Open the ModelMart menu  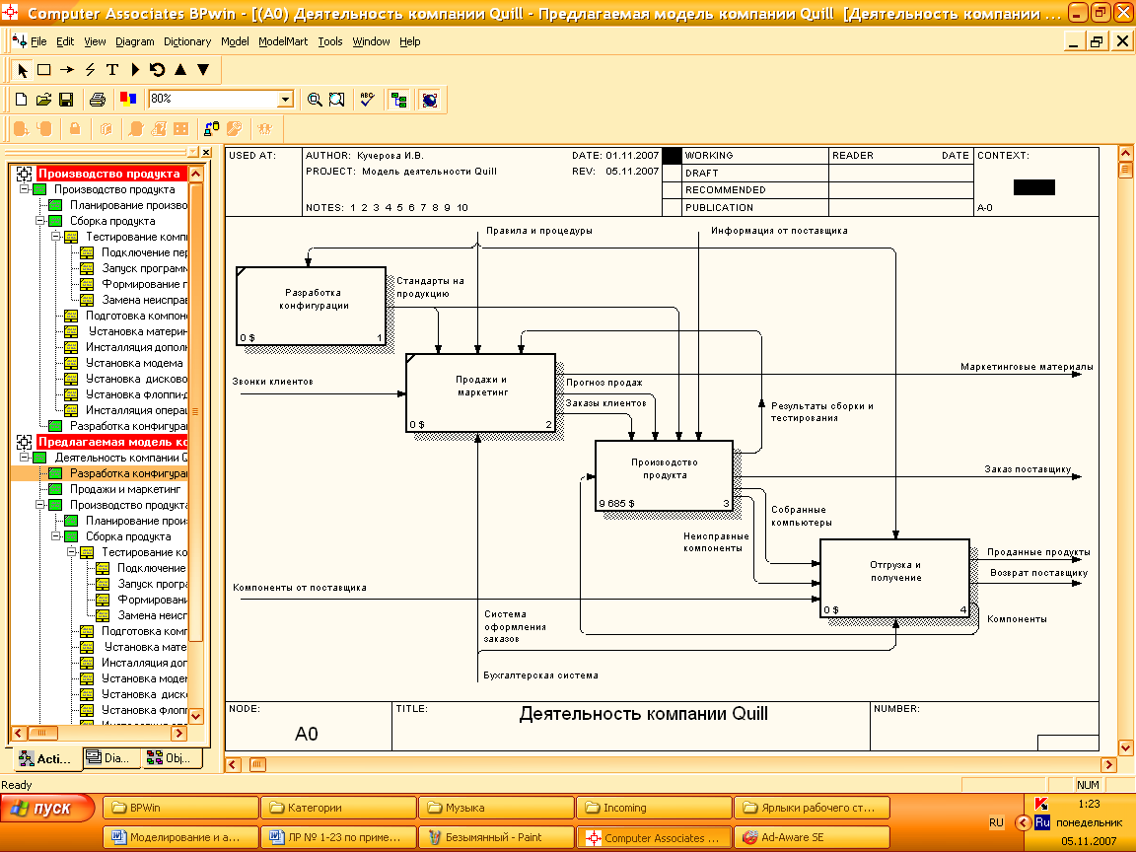(x=283, y=41)
